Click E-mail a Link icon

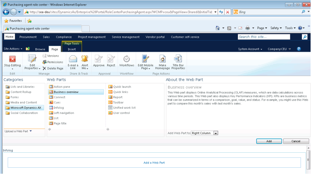(73, 59)
